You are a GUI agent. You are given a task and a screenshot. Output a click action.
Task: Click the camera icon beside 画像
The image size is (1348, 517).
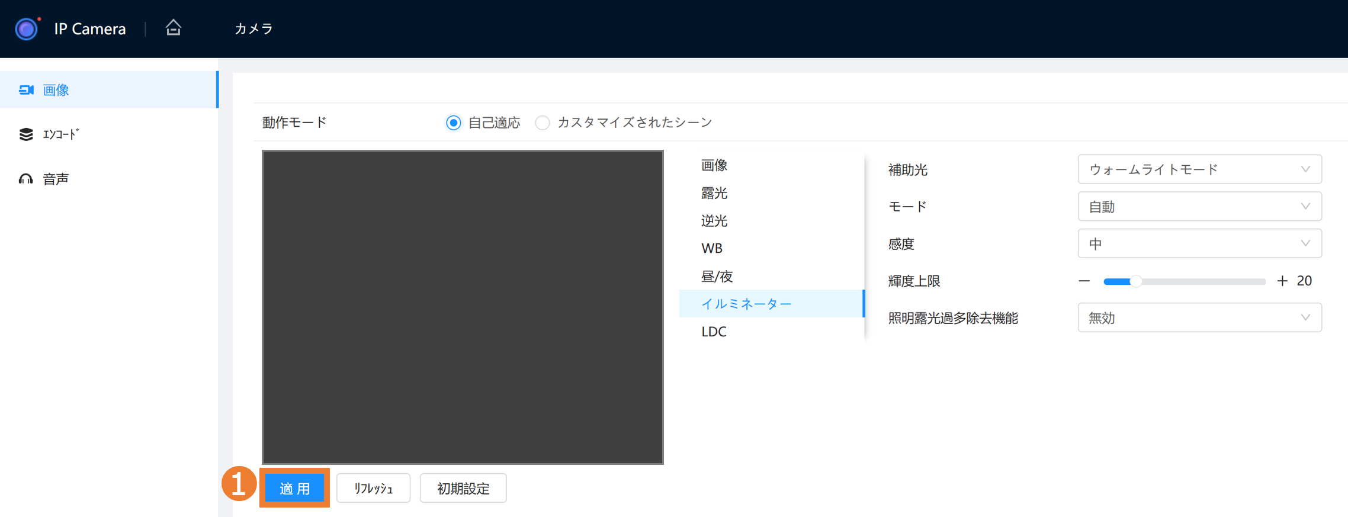coord(26,90)
